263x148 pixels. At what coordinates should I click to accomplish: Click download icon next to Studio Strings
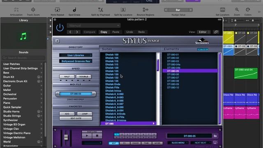coord(39,116)
